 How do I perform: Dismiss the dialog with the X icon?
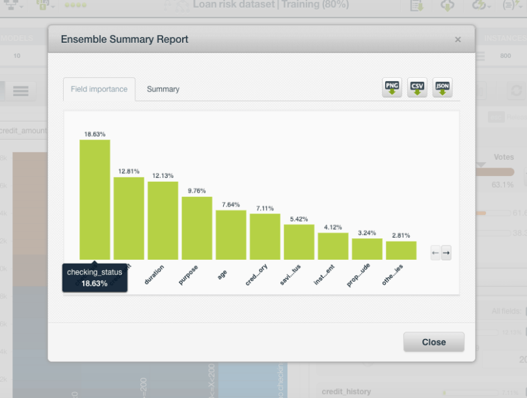(458, 40)
